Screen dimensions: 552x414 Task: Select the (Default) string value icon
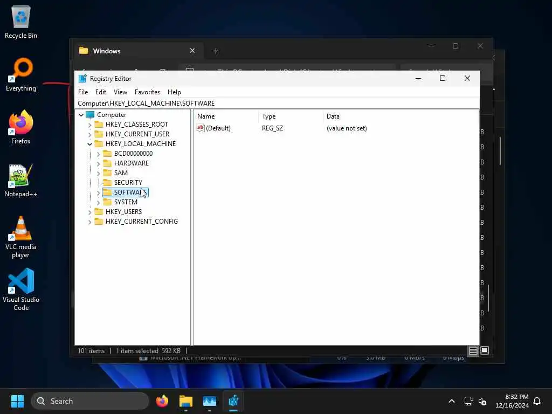pyautogui.click(x=201, y=128)
